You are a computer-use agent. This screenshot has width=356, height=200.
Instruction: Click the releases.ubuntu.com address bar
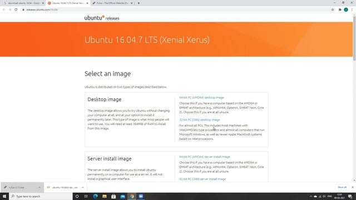[177, 10]
